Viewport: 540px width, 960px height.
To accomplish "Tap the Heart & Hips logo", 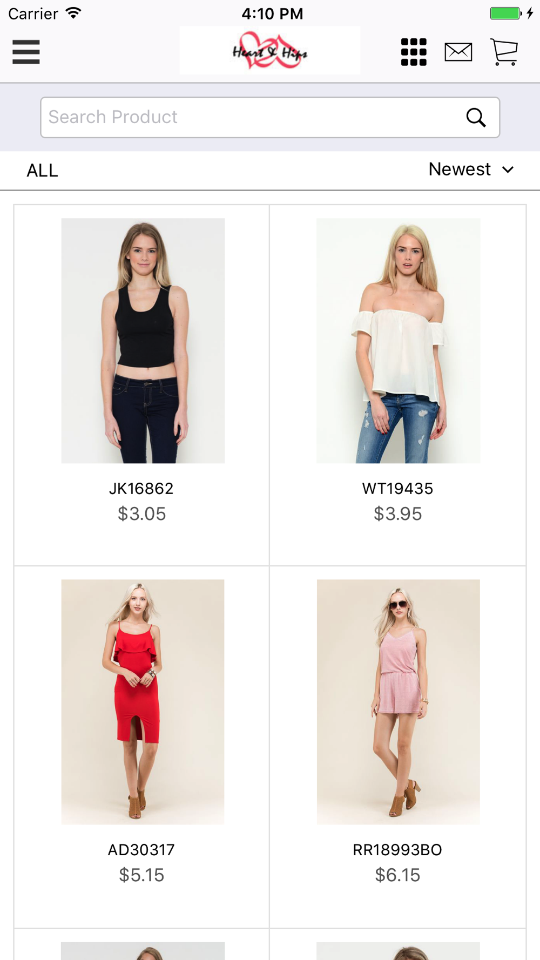I will point(270,50).
